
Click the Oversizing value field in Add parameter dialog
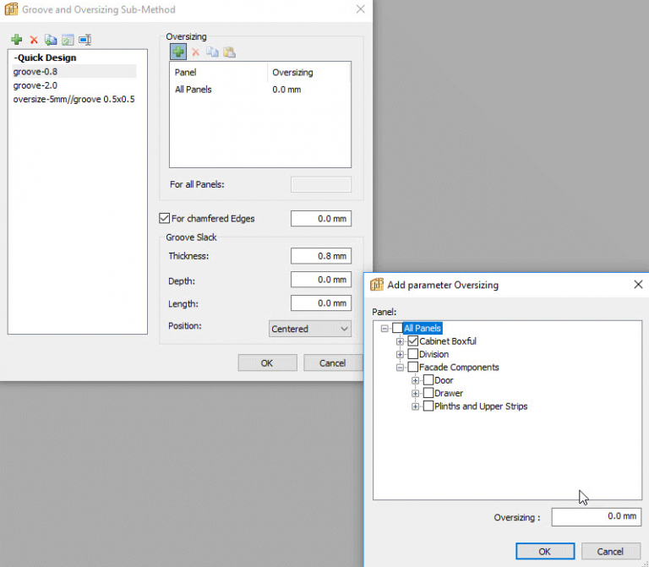pyautogui.click(x=596, y=517)
